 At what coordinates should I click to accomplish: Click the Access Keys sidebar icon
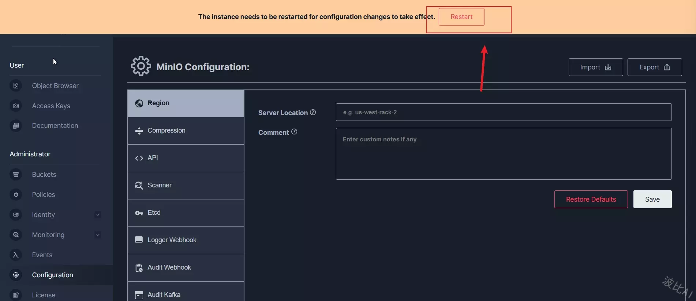[x=16, y=106]
